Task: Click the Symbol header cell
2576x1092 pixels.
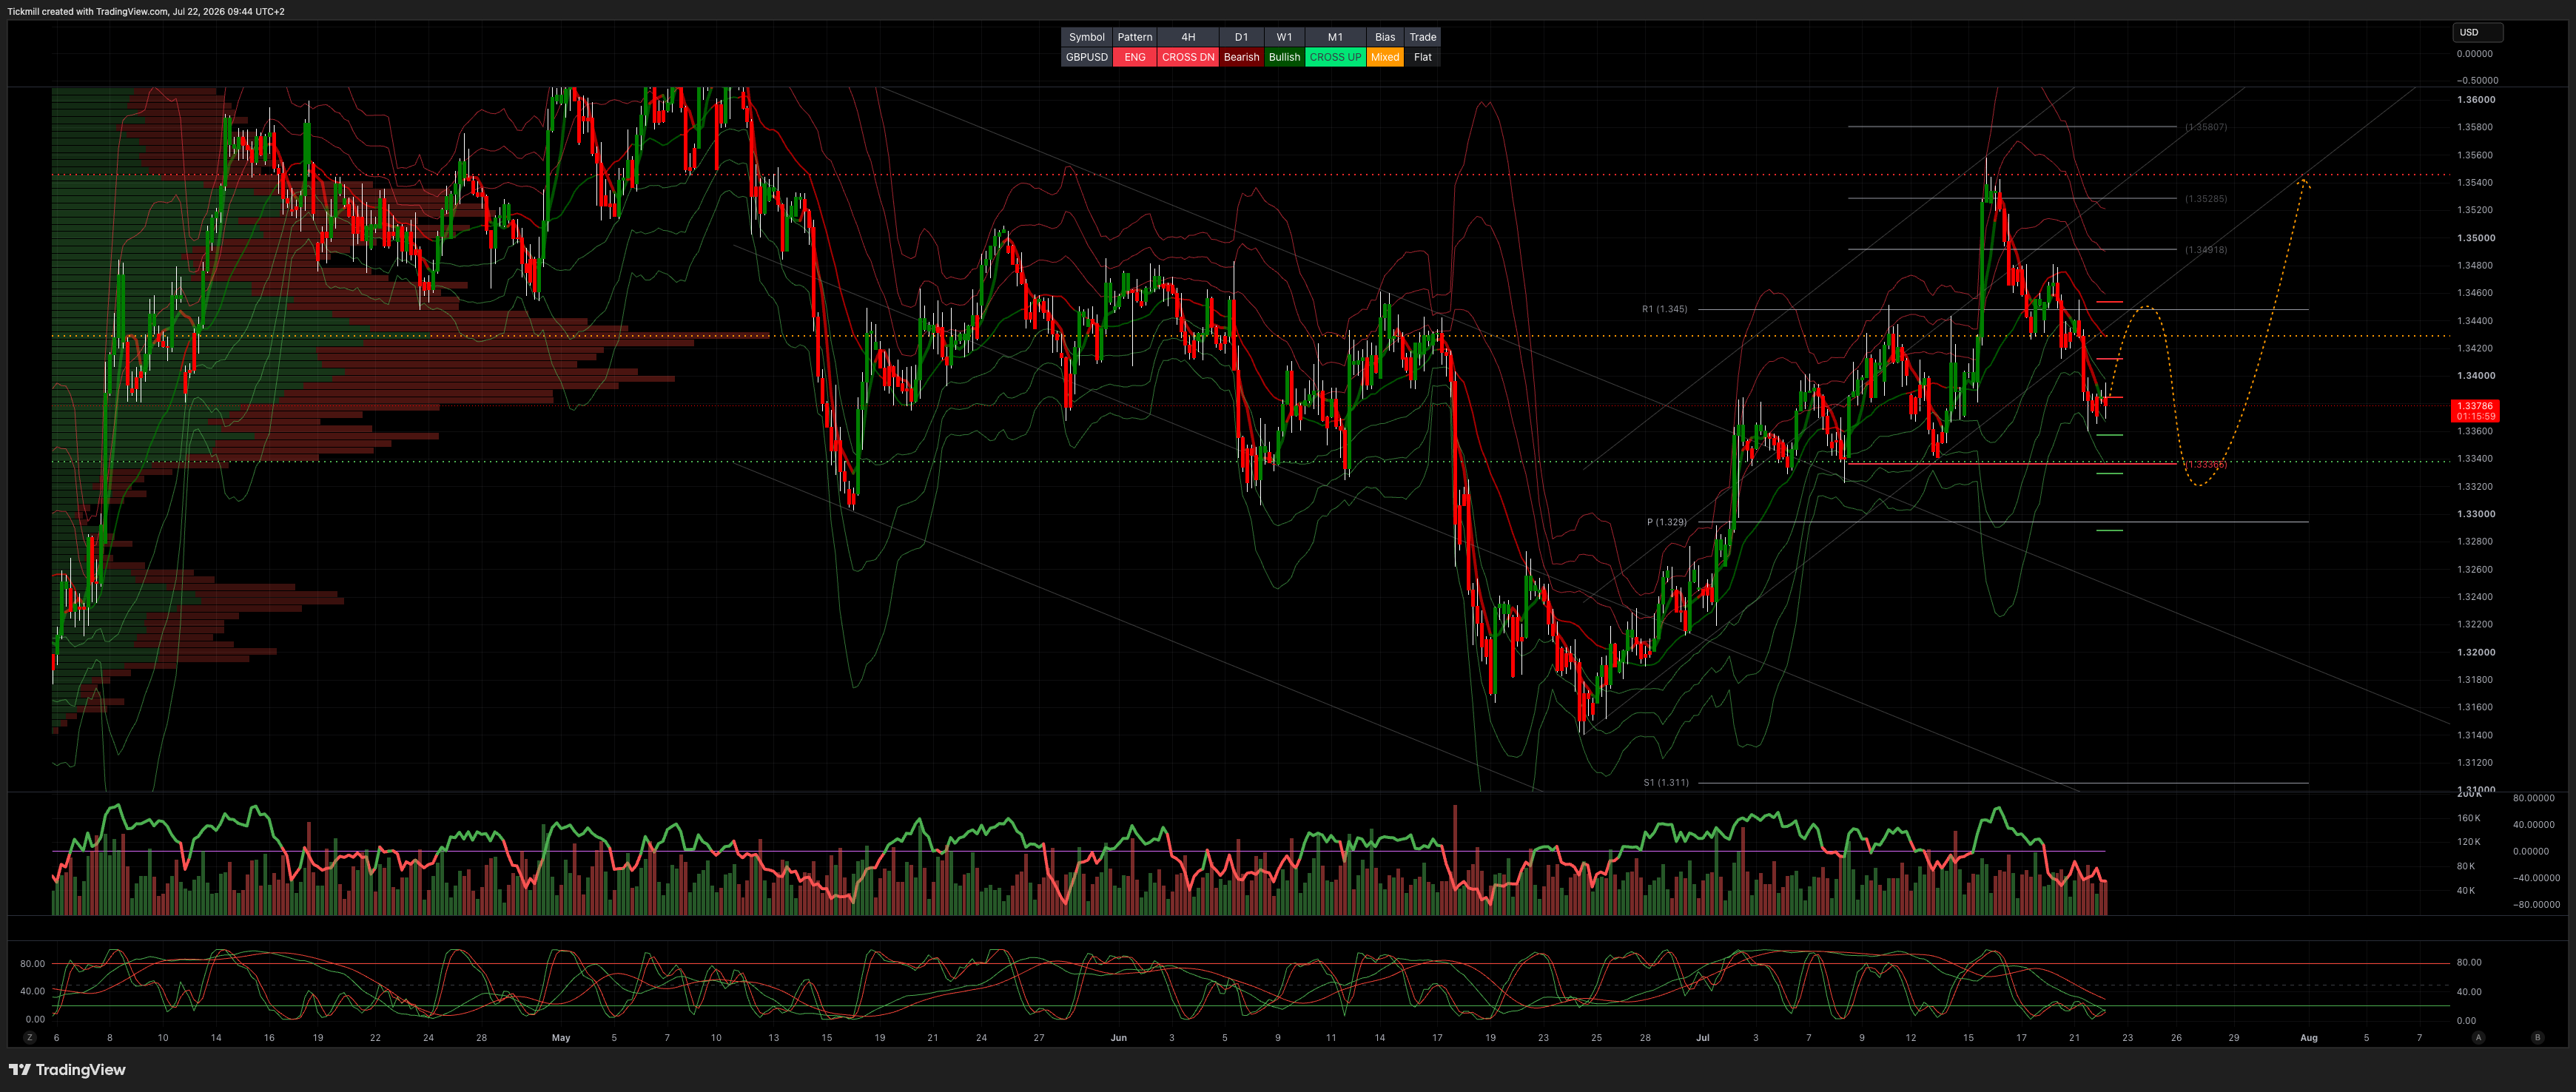Action: click(x=1086, y=37)
